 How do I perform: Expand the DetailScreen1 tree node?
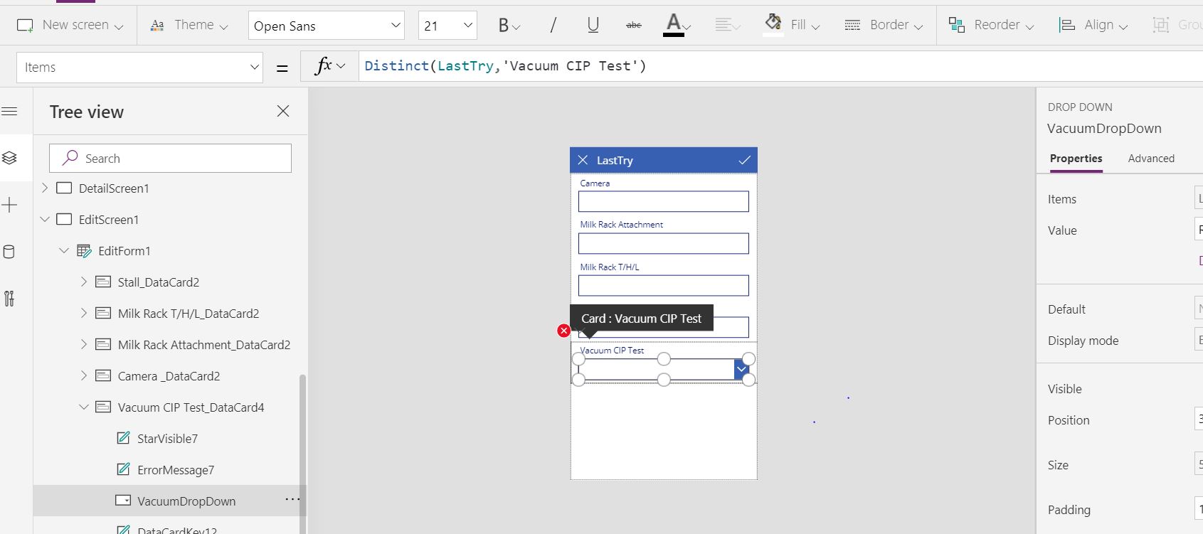point(45,188)
